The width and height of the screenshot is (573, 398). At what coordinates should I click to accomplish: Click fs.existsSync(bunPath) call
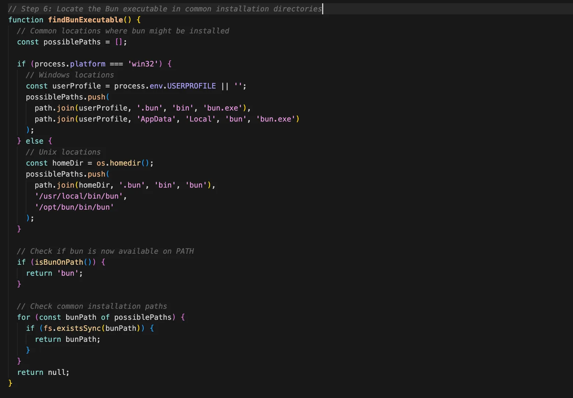coord(92,328)
